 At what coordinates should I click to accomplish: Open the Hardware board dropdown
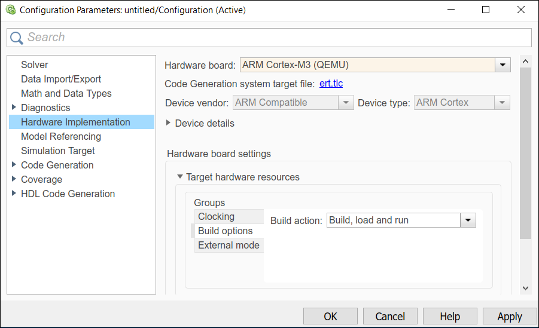point(503,65)
